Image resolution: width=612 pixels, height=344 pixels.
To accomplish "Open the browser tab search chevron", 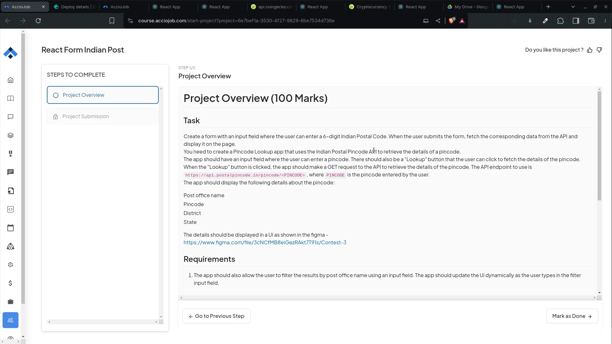I will point(573,7).
